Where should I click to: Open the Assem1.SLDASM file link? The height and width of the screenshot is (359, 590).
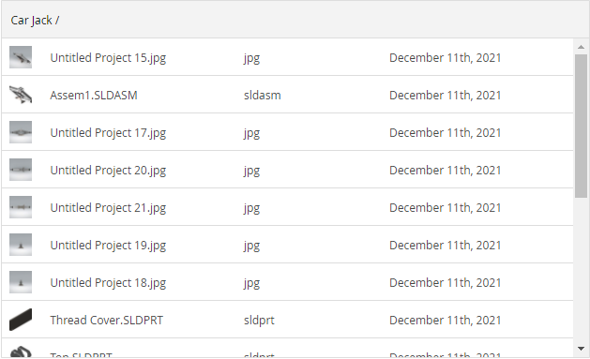click(x=94, y=95)
